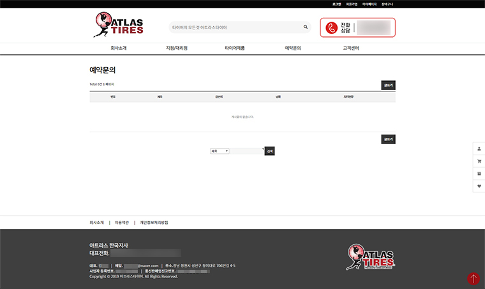The height and width of the screenshot is (289, 485).
Task: Click the Atlas Tires logo in footer
Action: (x=371, y=256)
